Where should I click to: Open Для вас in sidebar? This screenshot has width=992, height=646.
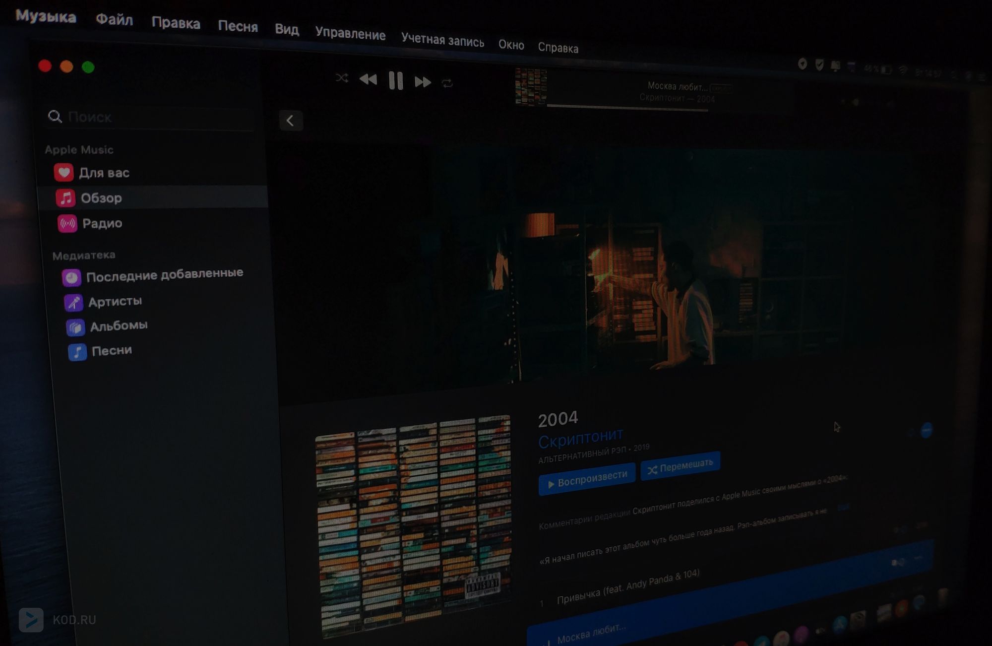tap(154, 173)
